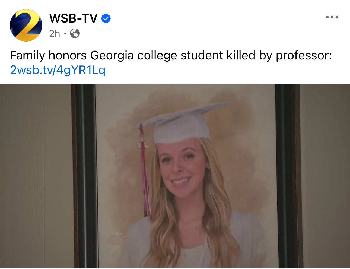Open the WSB-TV channel 2 profile logo

point(26,25)
